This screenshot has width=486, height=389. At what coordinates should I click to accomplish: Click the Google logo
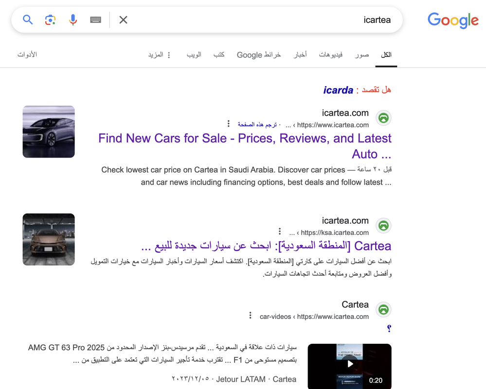point(453,20)
